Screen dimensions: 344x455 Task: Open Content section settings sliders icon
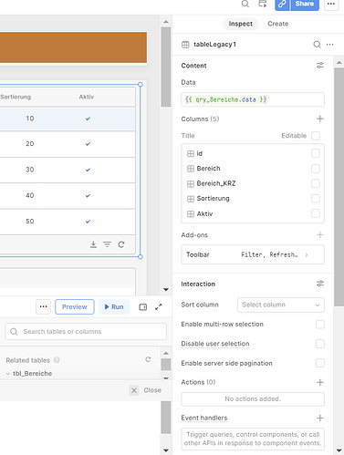pos(320,66)
